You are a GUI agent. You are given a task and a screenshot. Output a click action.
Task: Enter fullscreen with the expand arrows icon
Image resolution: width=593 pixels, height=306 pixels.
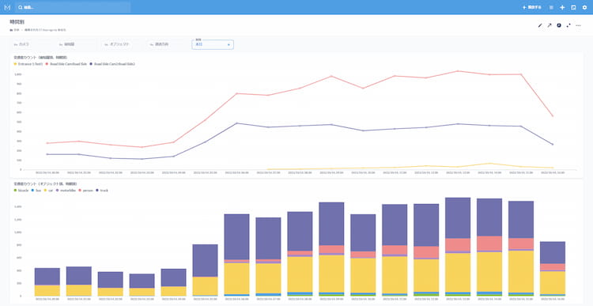[568, 25]
